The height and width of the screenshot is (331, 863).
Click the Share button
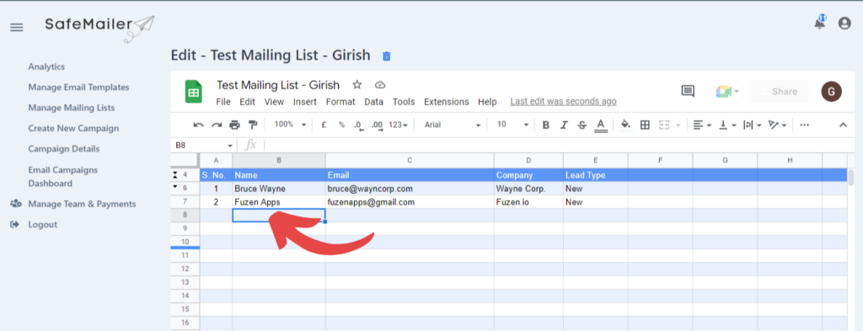pos(780,91)
